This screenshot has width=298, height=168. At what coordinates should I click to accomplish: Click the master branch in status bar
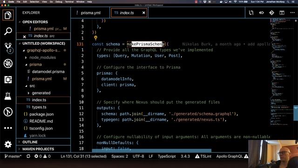coord(13,156)
